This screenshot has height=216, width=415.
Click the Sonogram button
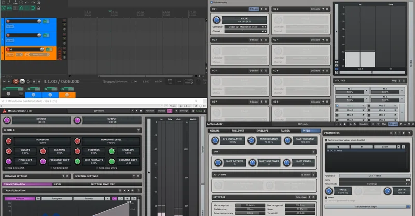point(57,198)
